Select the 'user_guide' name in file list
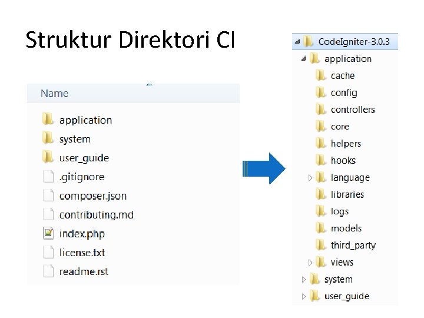 84,158
